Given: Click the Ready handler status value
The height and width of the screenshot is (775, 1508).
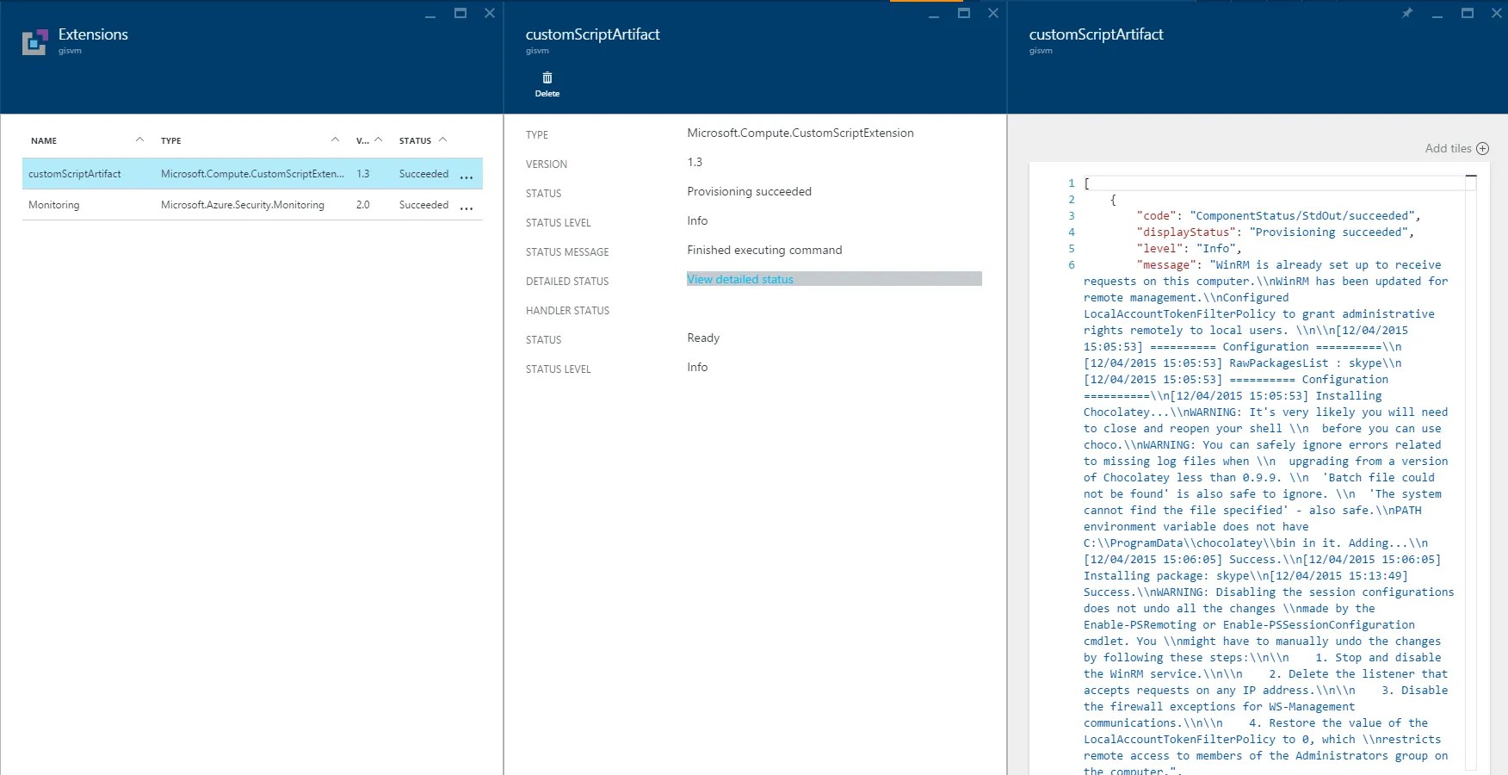Looking at the screenshot, I should [x=703, y=338].
